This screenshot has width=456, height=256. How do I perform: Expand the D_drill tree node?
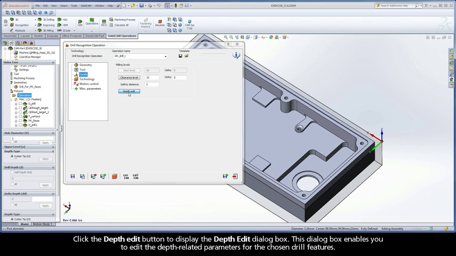[x=16, y=104]
